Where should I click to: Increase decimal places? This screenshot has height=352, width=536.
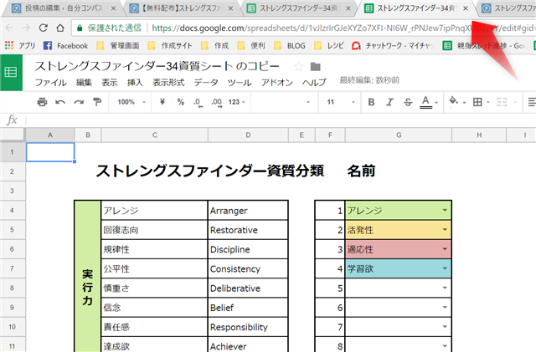pos(217,102)
